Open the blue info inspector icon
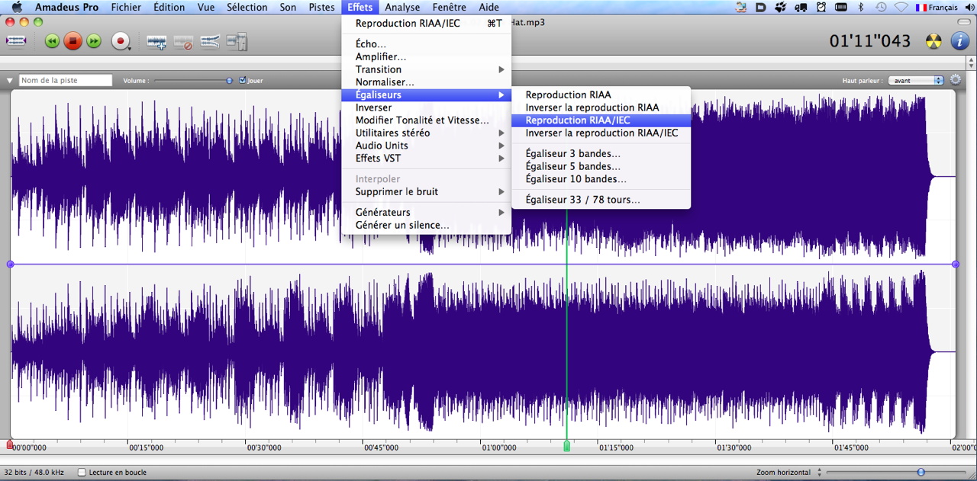 [959, 41]
